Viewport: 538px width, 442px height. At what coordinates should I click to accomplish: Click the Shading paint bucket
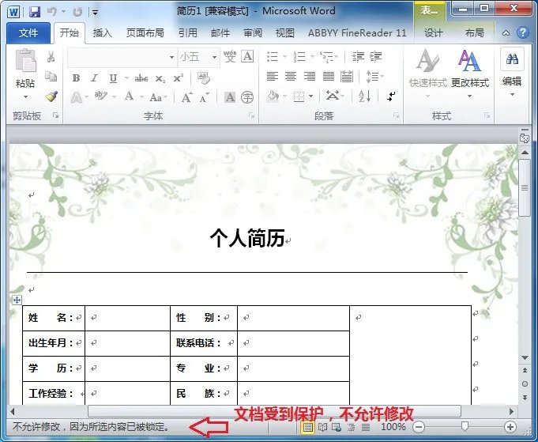(x=273, y=96)
